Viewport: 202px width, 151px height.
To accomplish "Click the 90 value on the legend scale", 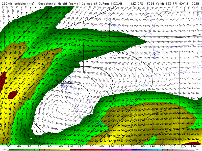I will pos(50,146).
